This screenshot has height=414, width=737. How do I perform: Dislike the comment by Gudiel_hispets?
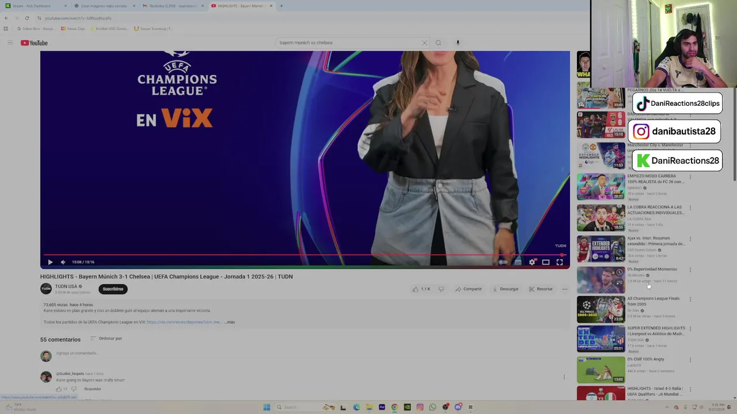tap(74, 389)
